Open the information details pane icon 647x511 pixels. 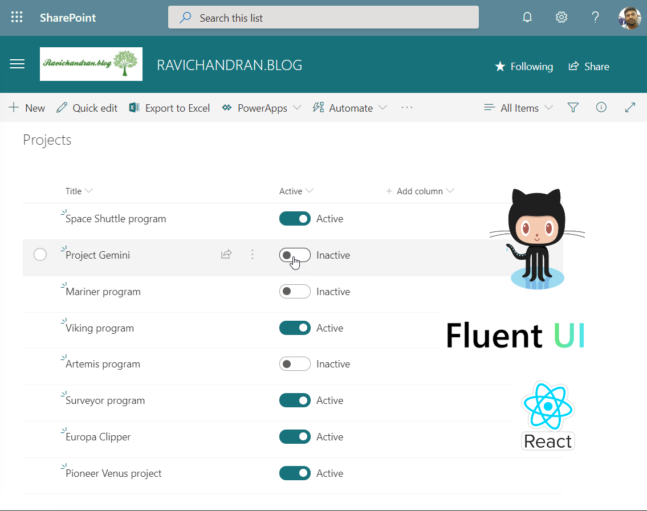(x=601, y=108)
